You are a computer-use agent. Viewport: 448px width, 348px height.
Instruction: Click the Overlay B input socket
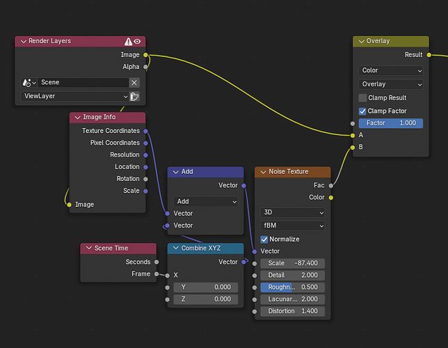coord(353,148)
